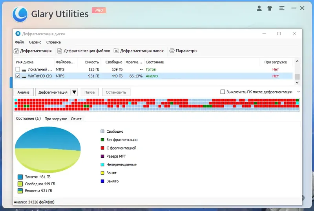
Task: Click the Файлова... column header
Action: click(66, 62)
